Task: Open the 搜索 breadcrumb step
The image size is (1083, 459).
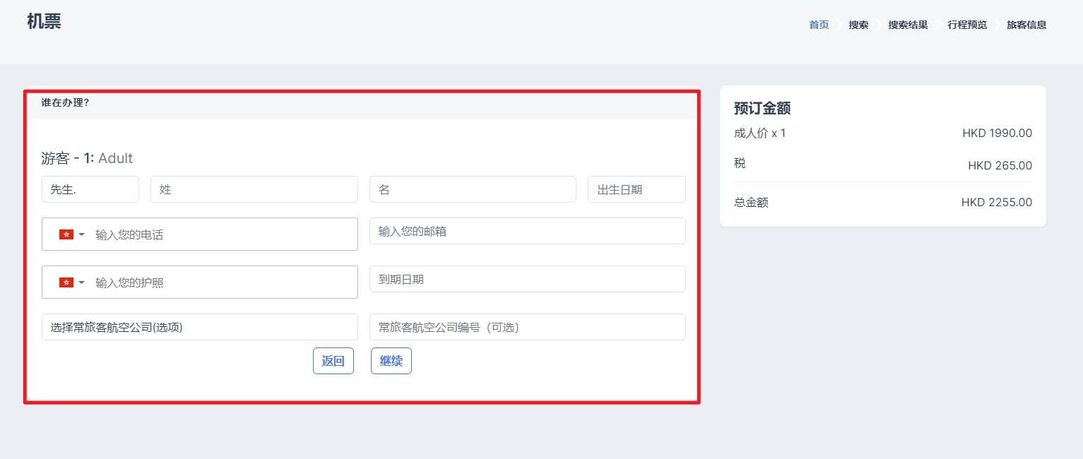Action: pyautogui.click(x=858, y=25)
